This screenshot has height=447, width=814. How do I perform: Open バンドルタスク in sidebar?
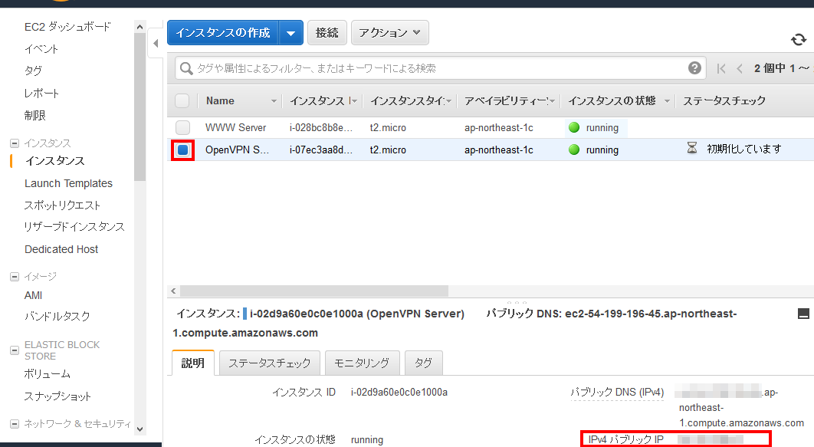(57, 316)
